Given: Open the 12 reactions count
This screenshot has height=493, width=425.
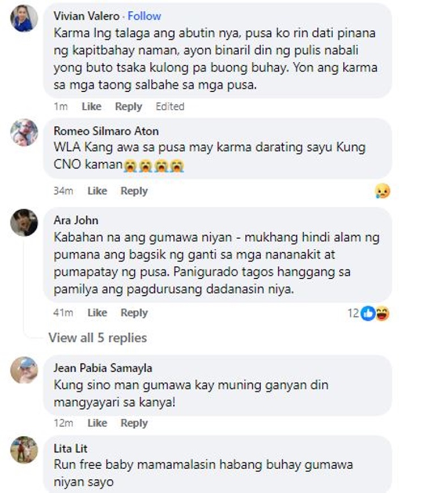Looking at the screenshot, I should pos(353,313).
